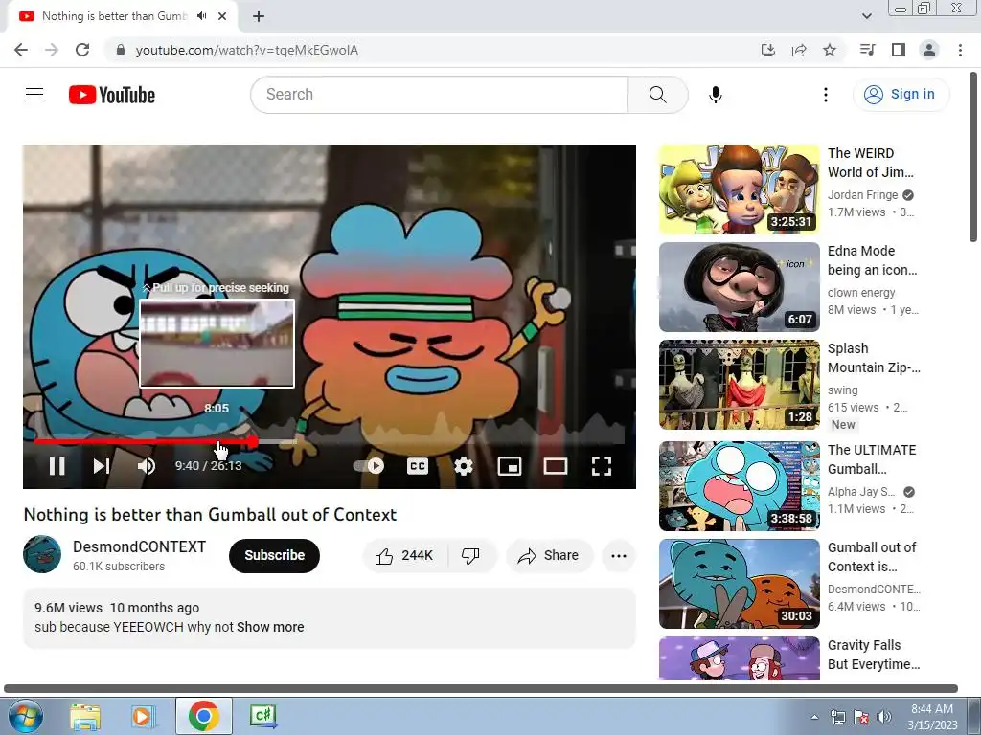Screen dimensions: 981x735
Task: Toggle the Chrome side panel
Action: 899,50
